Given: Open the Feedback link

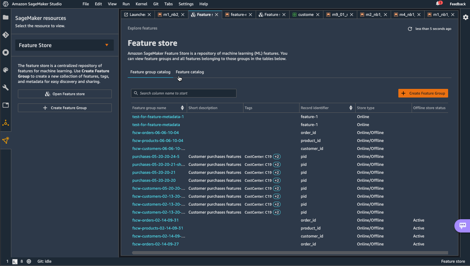Looking at the screenshot, I should point(458,4).
